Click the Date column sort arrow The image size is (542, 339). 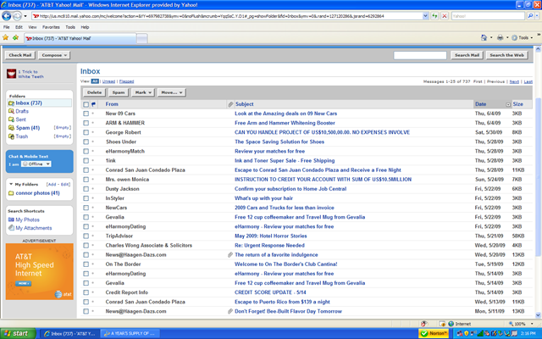[x=508, y=104]
